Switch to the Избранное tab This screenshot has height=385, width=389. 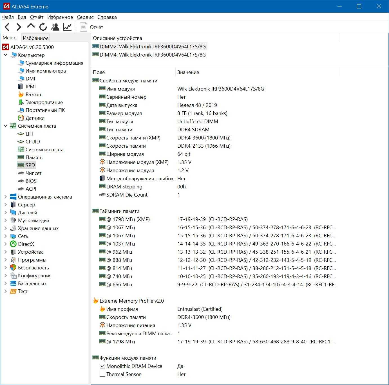pyautogui.click(x=35, y=38)
